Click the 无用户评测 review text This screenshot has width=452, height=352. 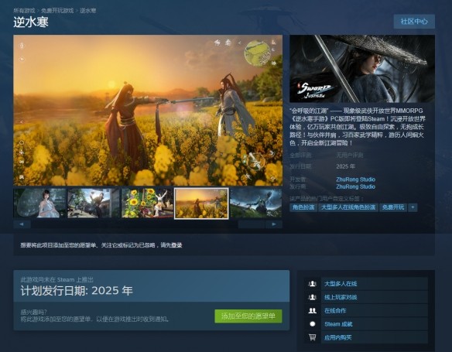(x=349, y=155)
